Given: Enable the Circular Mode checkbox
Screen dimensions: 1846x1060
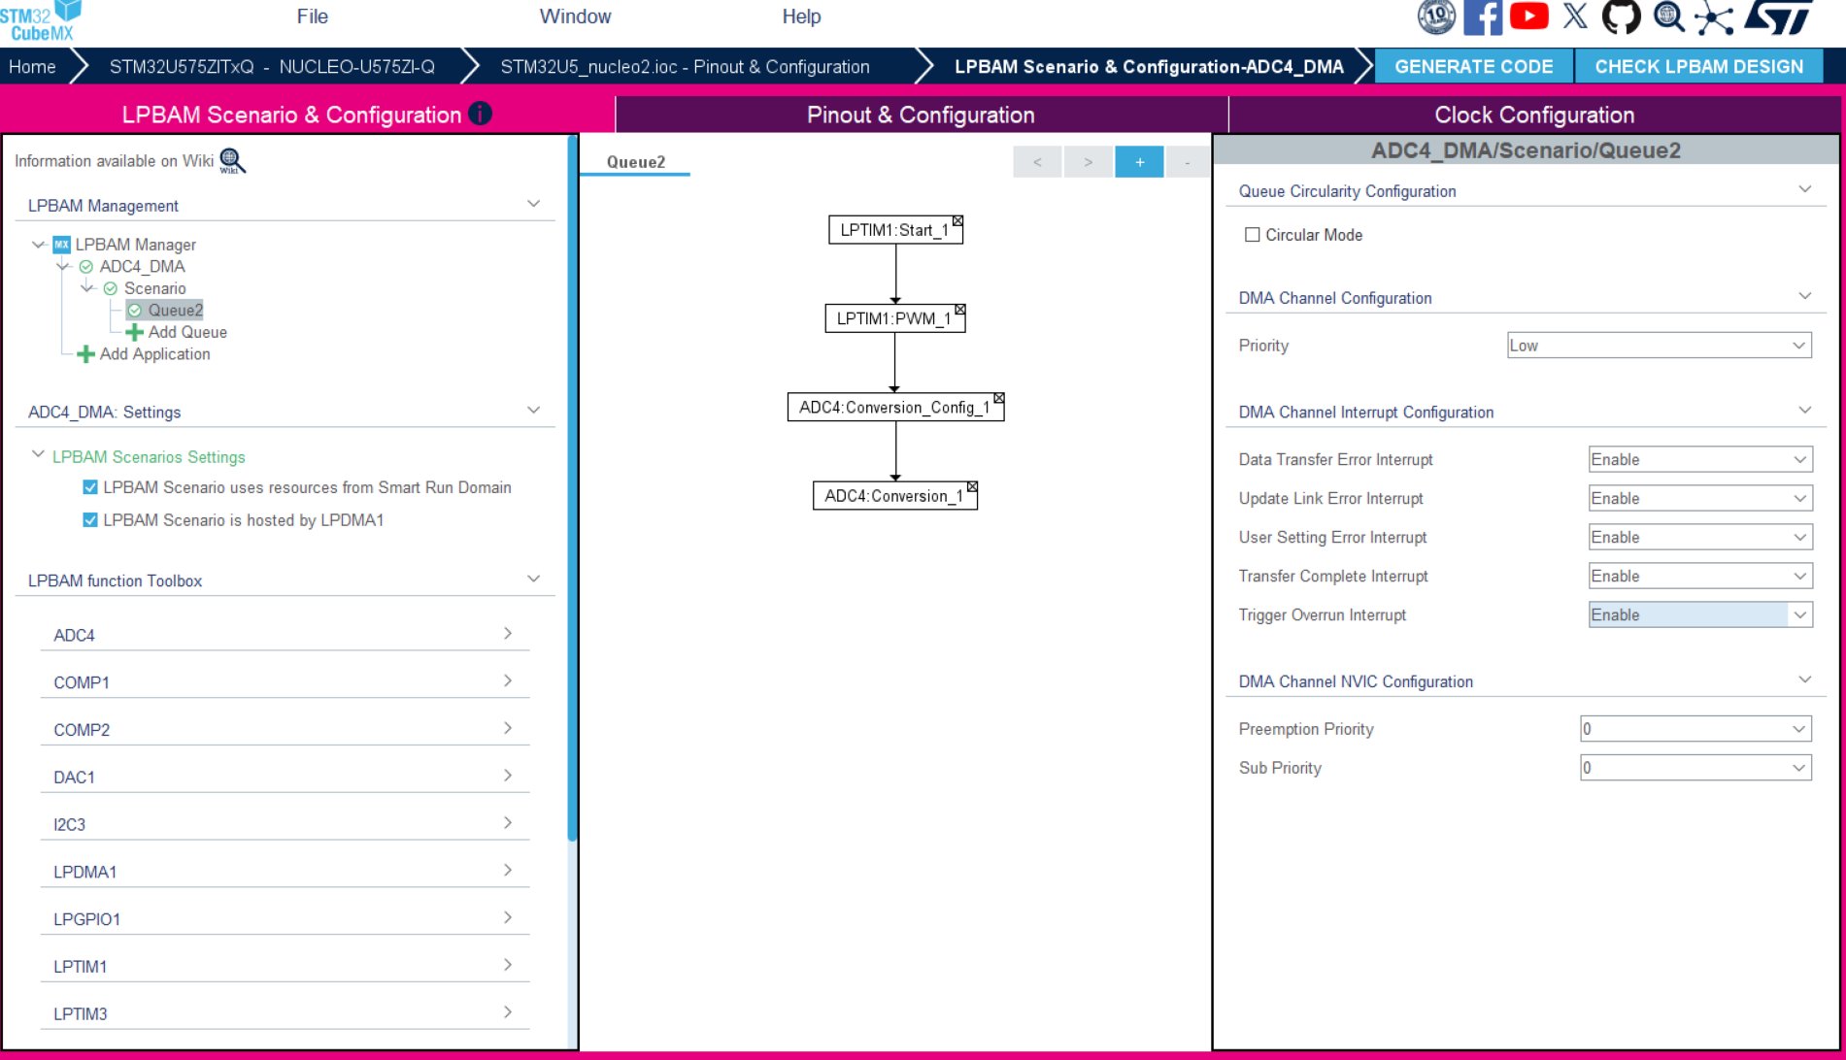Looking at the screenshot, I should [1253, 235].
